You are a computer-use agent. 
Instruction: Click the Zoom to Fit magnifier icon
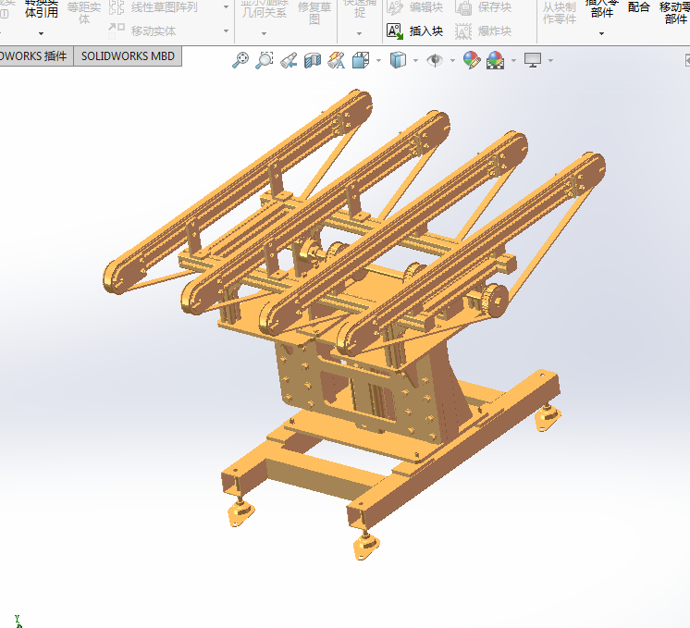240,60
